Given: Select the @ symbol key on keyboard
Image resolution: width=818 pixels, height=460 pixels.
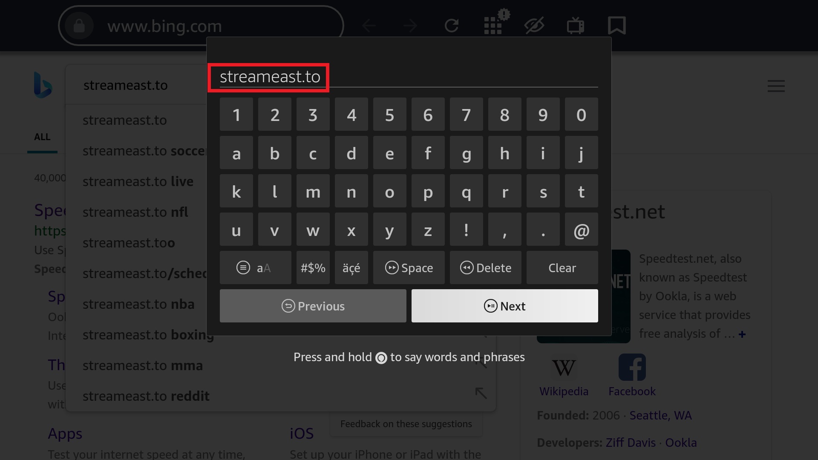Looking at the screenshot, I should point(580,230).
